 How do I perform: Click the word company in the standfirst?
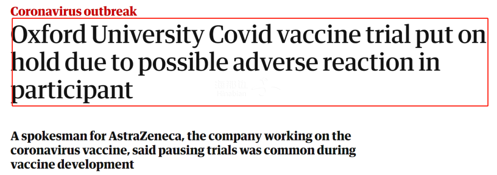click(238, 137)
